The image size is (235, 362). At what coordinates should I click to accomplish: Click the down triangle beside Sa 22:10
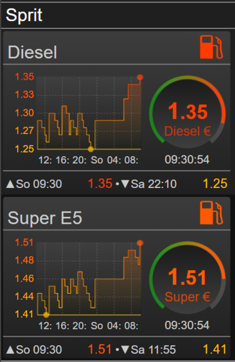pyautogui.click(x=125, y=184)
